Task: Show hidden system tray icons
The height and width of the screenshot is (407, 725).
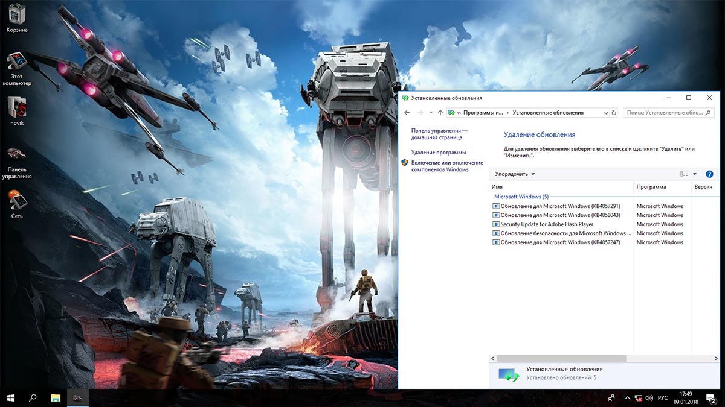Action: (626, 398)
